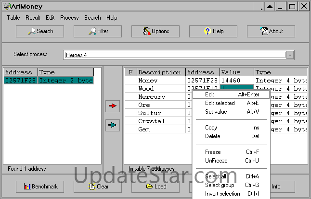Viewport: 311px width, 199px height.
Task: Click the Money value 14460
Action: [237, 80]
